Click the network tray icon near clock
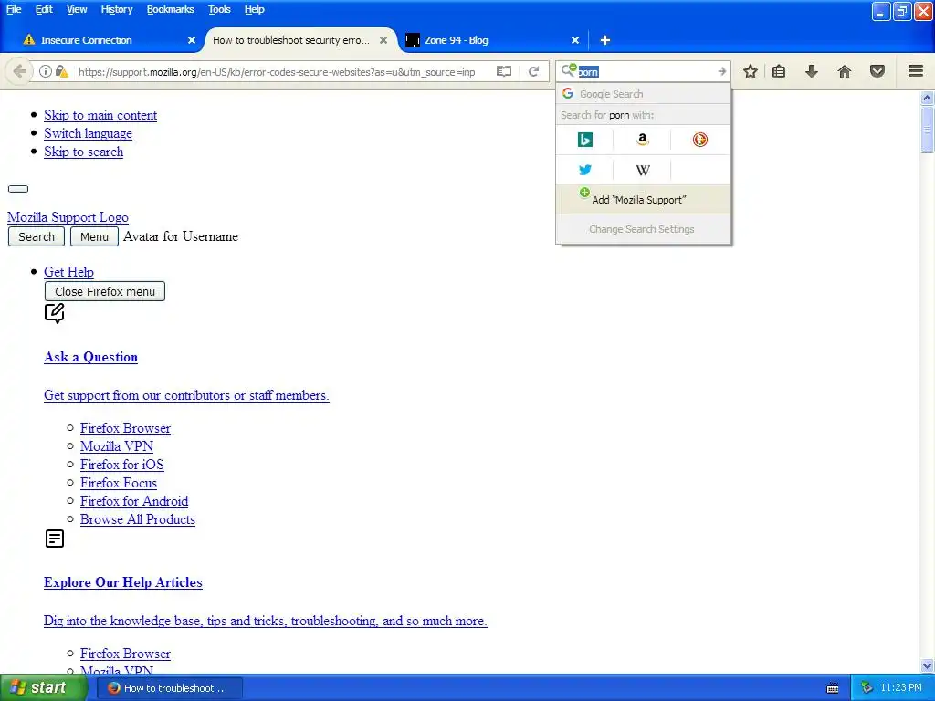 point(867,687)
